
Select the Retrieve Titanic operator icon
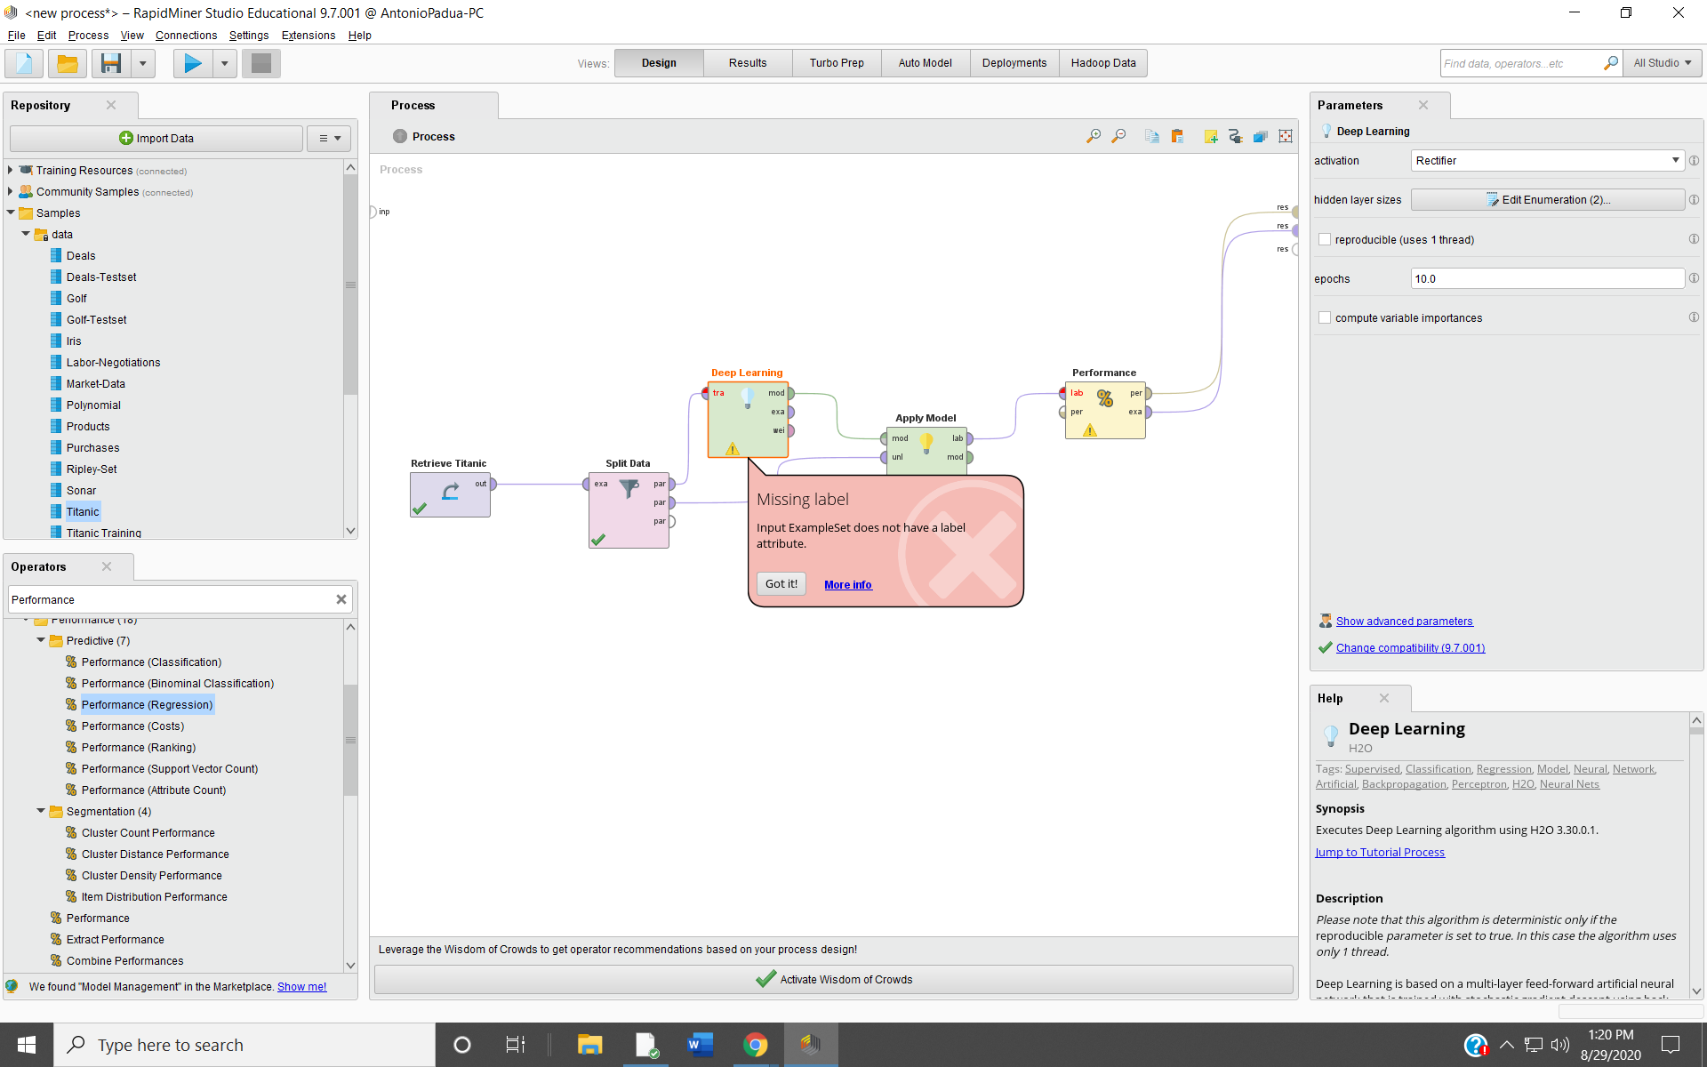pyautogui.click(x=451, y=491)
